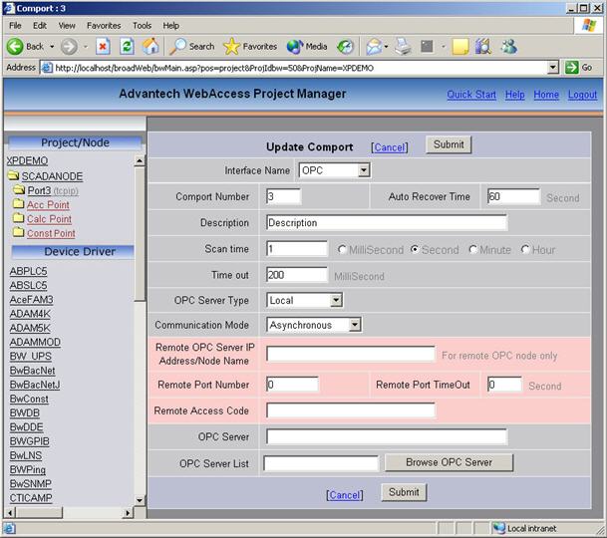Click the Port3 folder icon

pyautogui.click(x=19, y=190)
